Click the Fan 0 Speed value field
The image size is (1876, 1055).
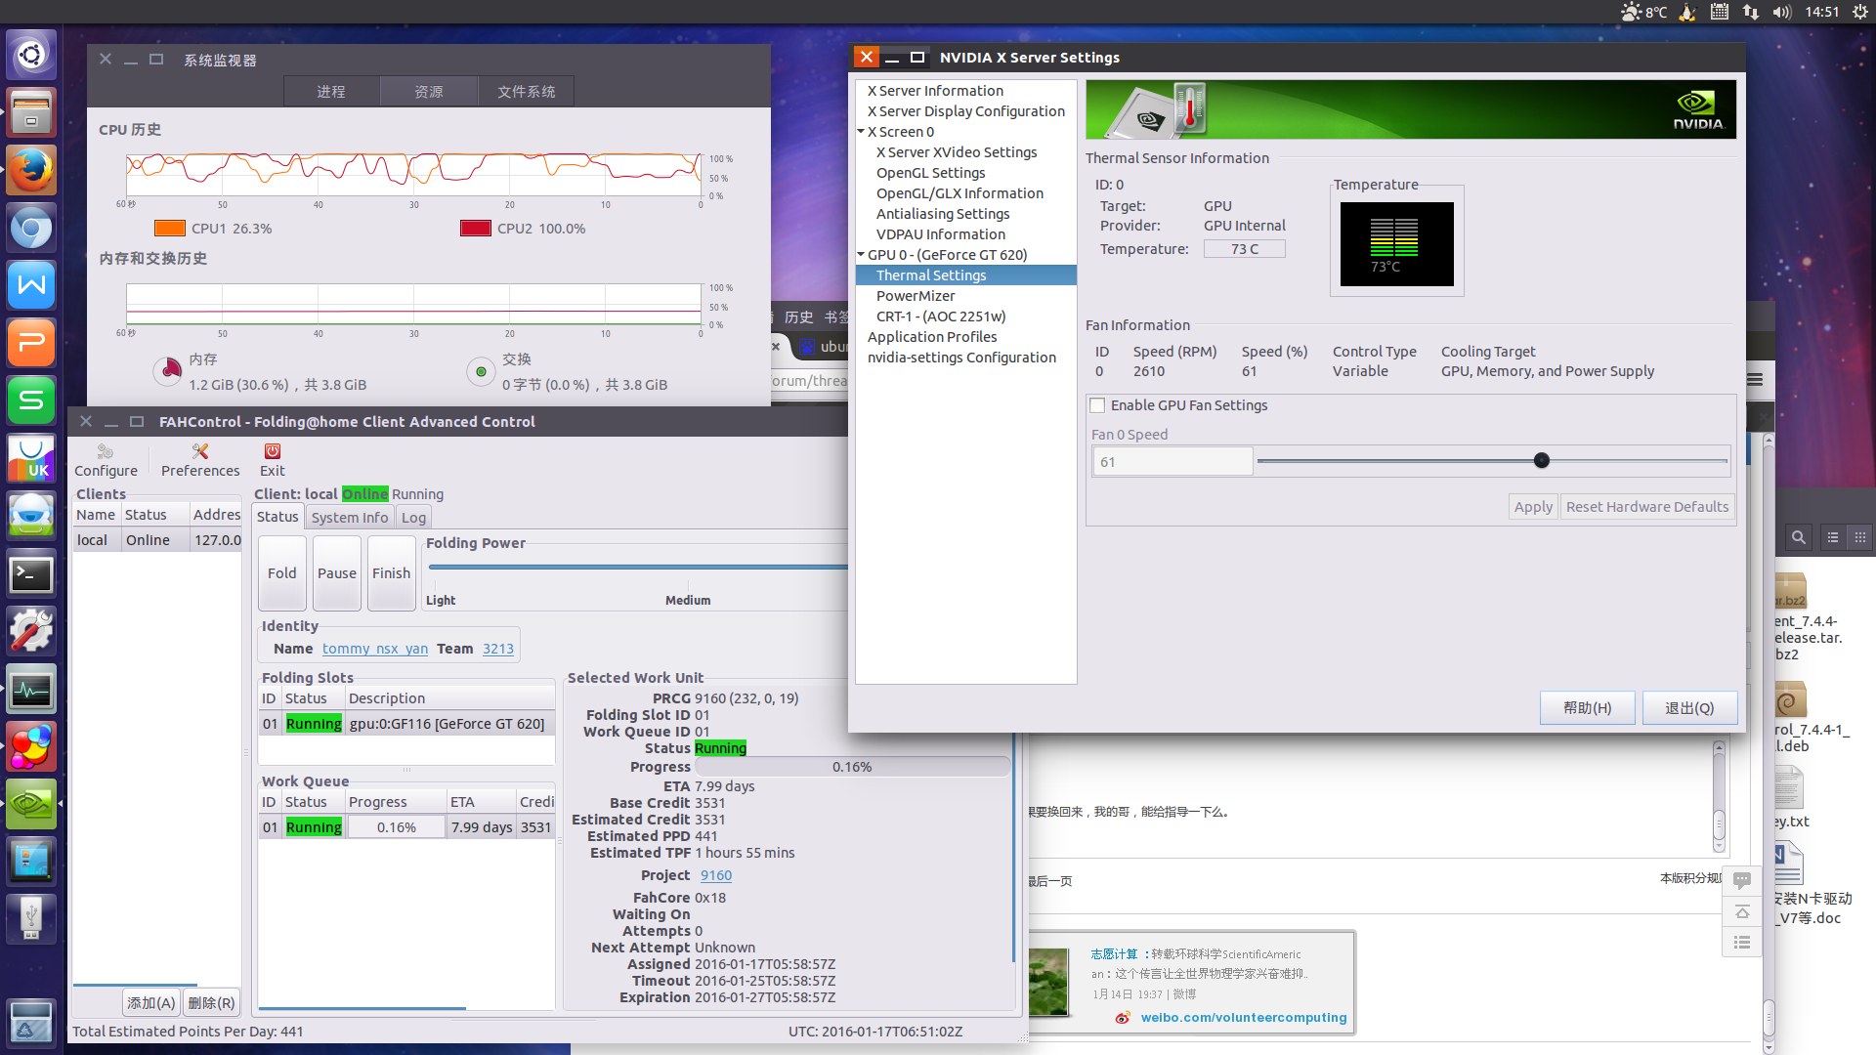pyautogui.click(x=1172, y=462)
